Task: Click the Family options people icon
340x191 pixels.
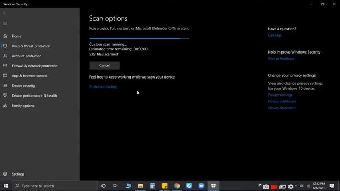Action: (5, 106)
